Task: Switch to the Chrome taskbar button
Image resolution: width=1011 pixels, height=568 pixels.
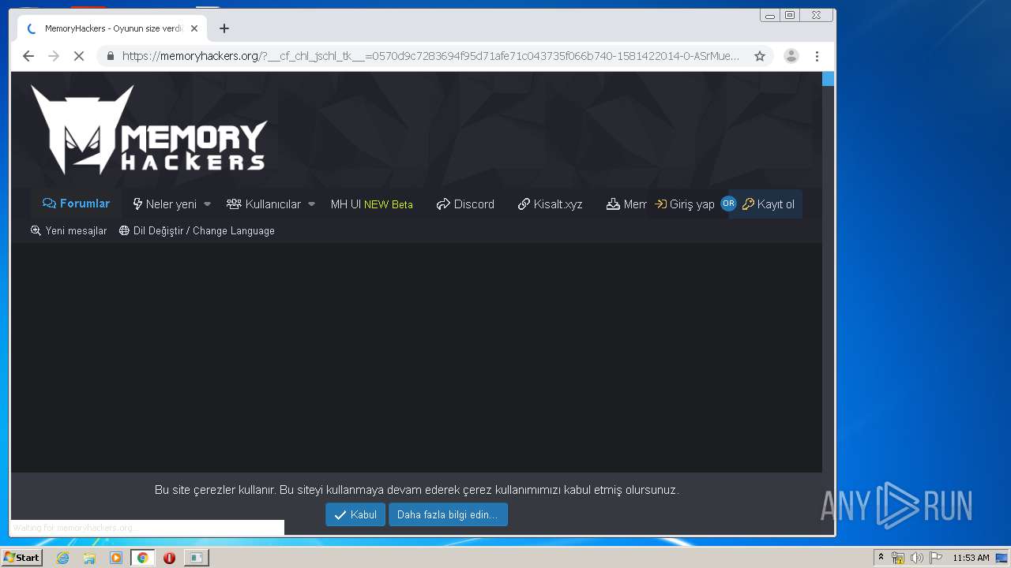Action: 143,558
